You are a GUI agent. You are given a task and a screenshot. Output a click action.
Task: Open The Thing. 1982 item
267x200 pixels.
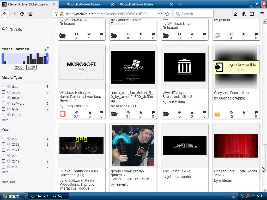[176, 171]
